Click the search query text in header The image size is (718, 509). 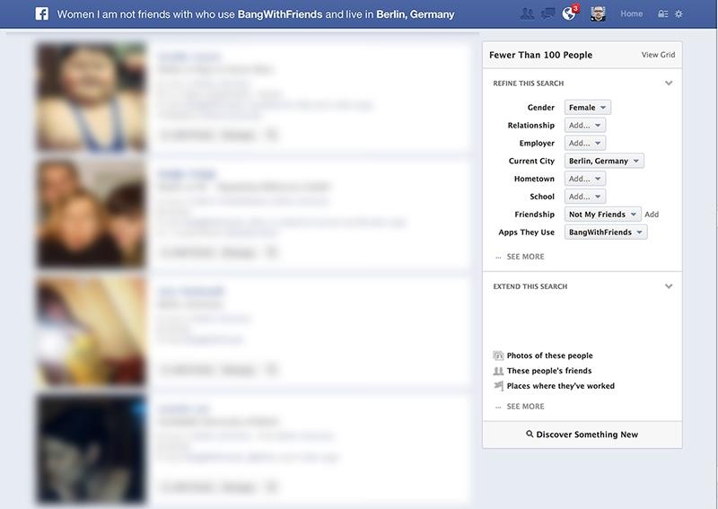[256, 14]
